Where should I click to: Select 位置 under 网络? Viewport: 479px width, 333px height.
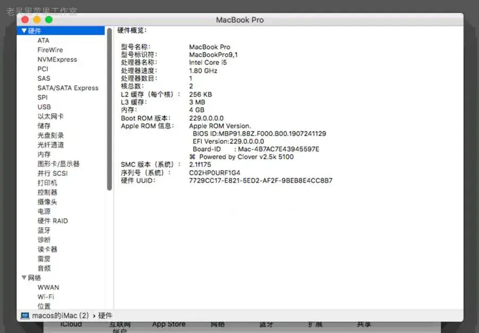click(44, 306)
